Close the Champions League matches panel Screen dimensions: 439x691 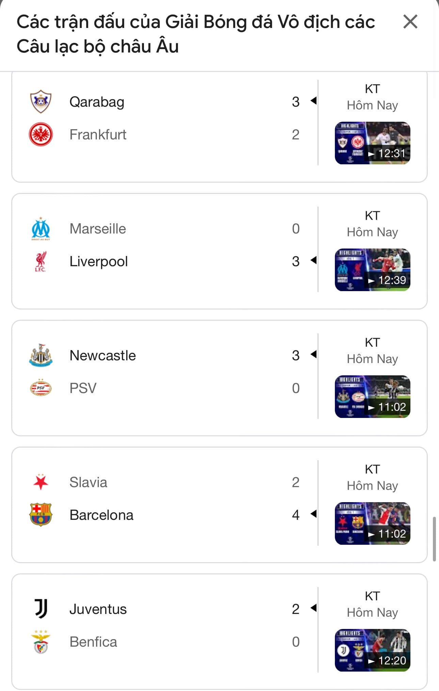[x=410, y=22]
